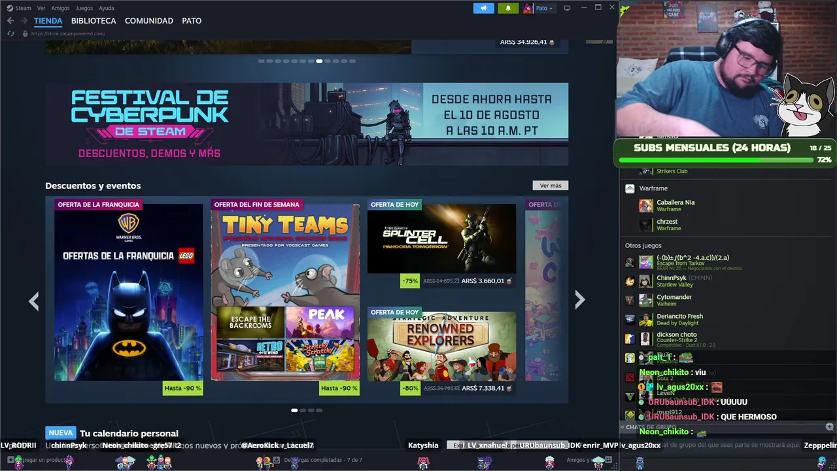Screen dimensions: 837x471
Task: Select second page dot of deals carousel
Action: point(303,410)
